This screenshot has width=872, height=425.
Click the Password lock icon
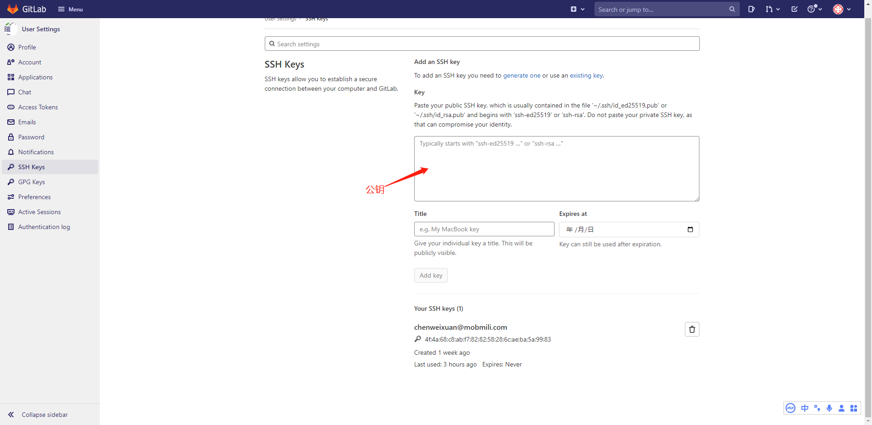pyautogui.click(x=11, y=137)
